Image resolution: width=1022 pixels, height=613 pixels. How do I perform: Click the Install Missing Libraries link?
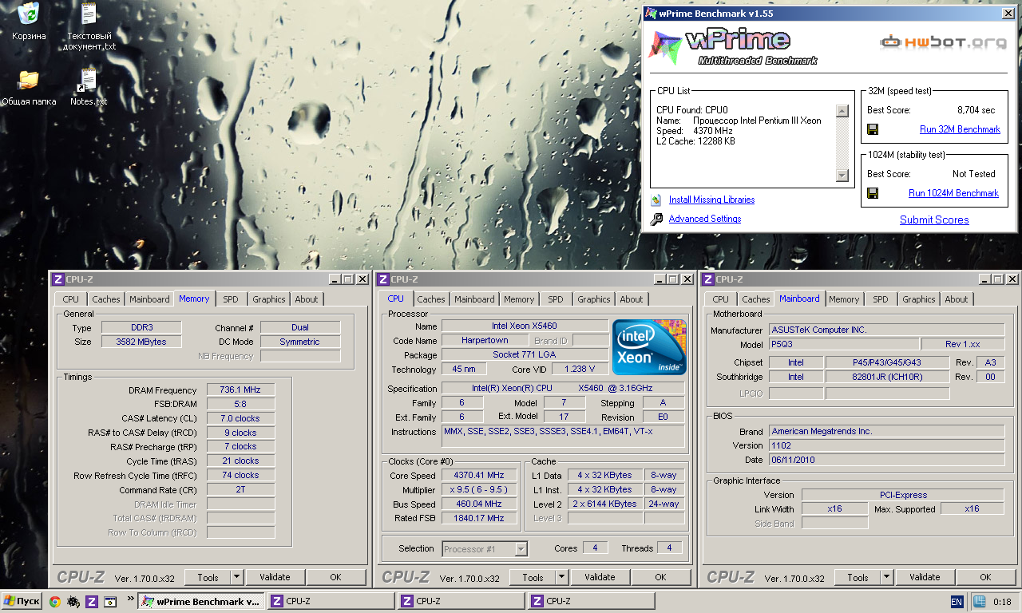pyautogui.click(x=711, y=200)
